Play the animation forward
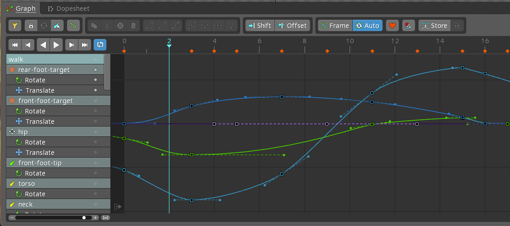 pyautogui.click(x=56, y=45)
